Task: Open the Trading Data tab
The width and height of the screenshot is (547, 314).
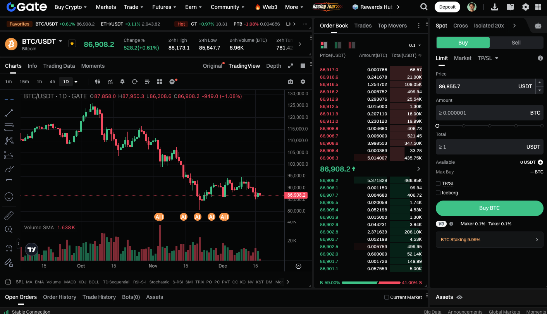Action: (59, 66)
